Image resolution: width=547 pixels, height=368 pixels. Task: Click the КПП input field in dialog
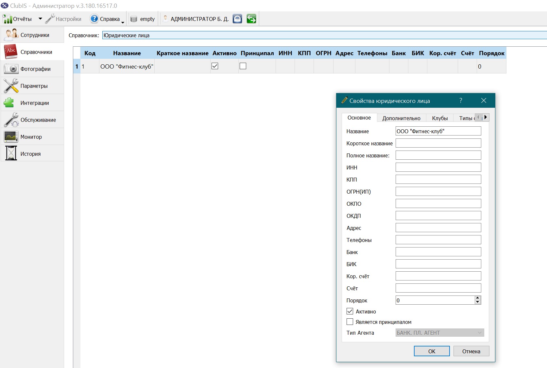(438, 180)
